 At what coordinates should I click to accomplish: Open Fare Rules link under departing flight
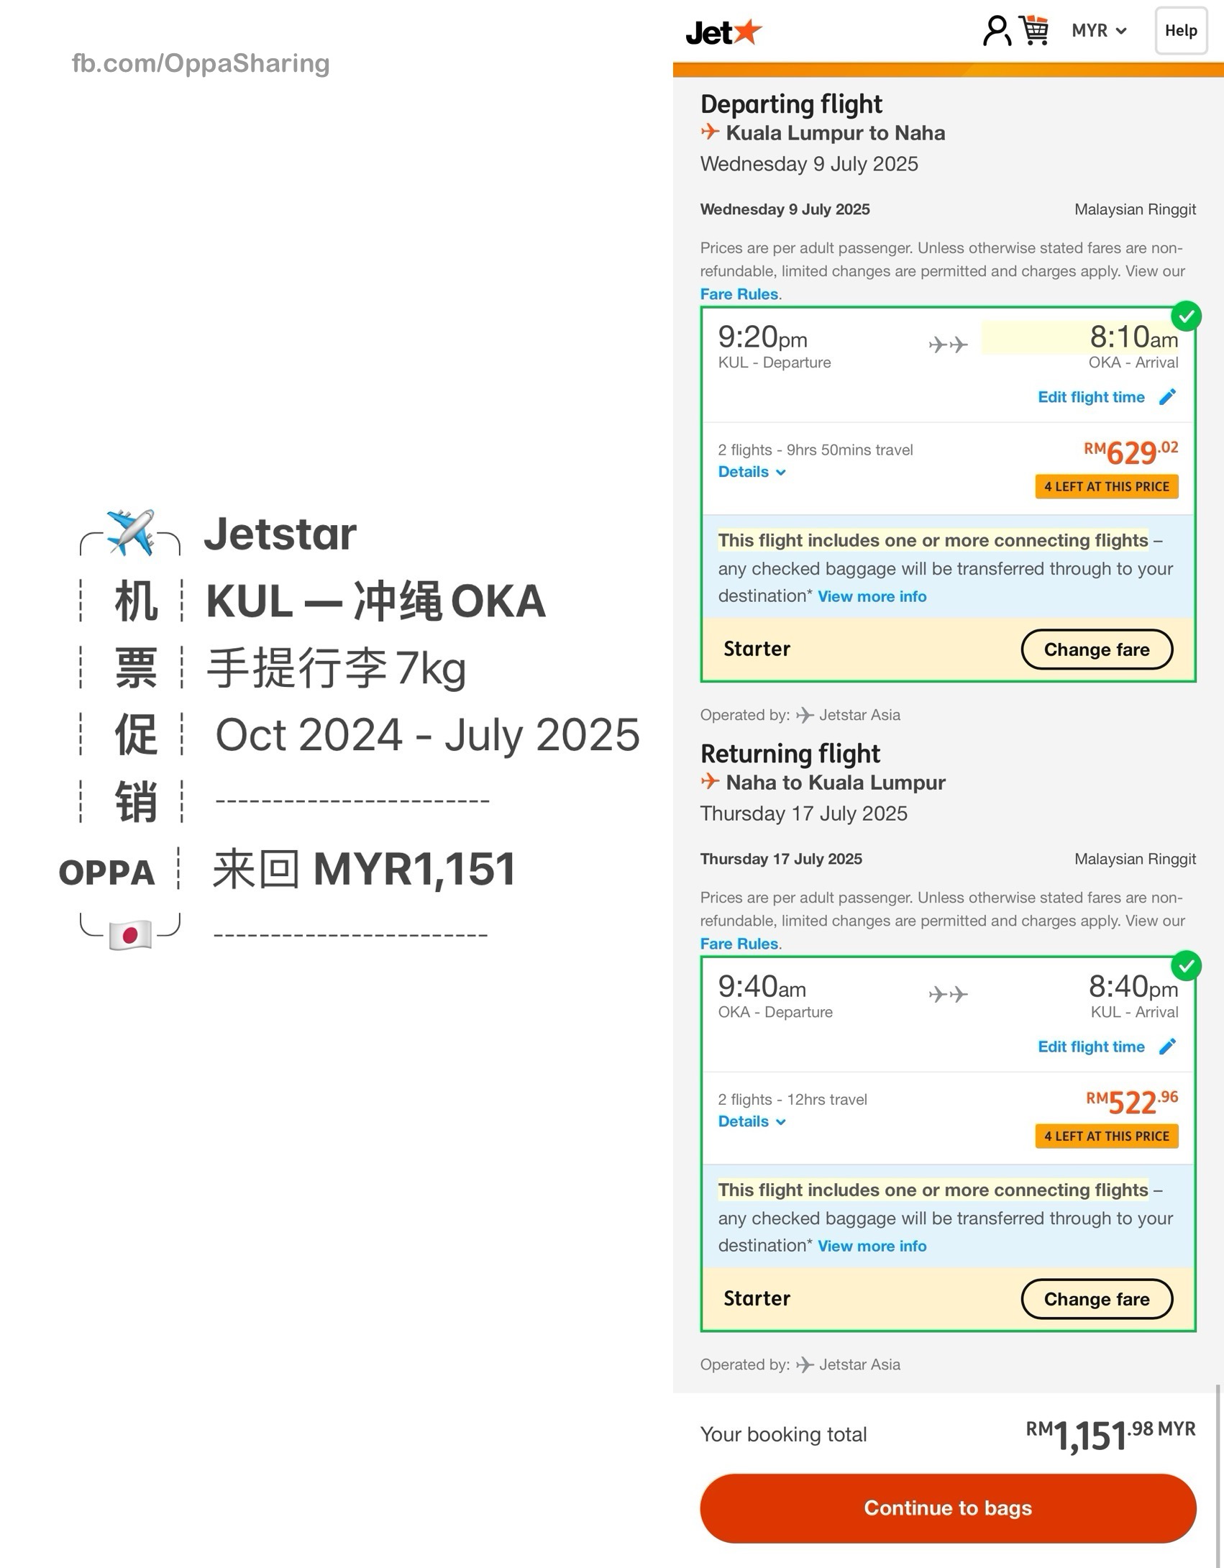739,294
